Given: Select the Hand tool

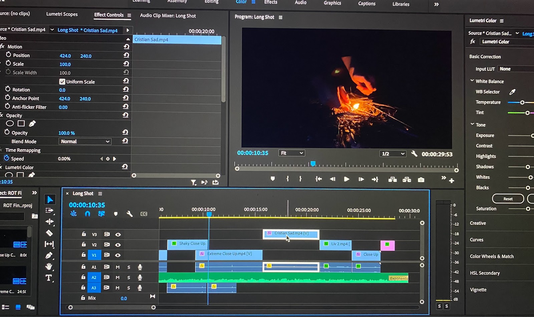Looking at the screenshot, I should tap(49, 266).
